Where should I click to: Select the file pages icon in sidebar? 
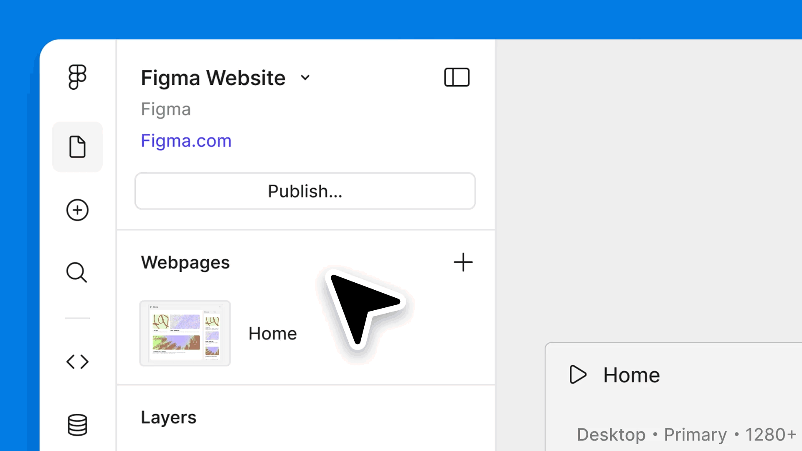(77, 147)
